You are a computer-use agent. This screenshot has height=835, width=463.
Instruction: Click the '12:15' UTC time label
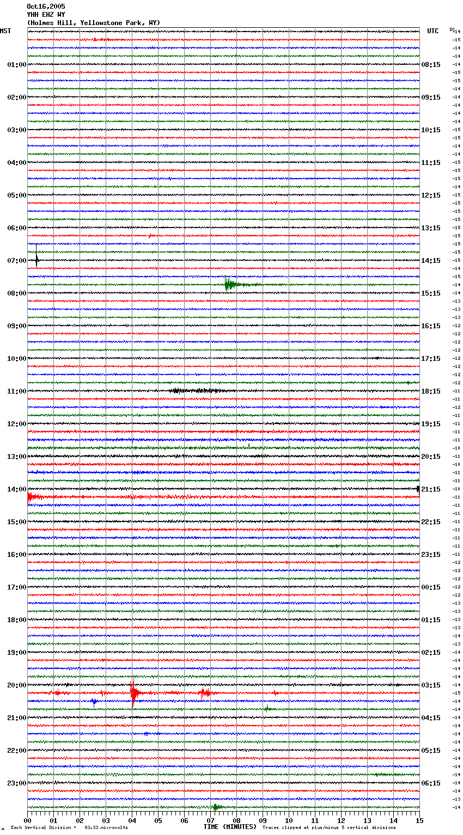pos(431,195)
